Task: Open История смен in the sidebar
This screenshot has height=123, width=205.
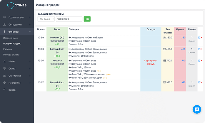Action: 11,38
